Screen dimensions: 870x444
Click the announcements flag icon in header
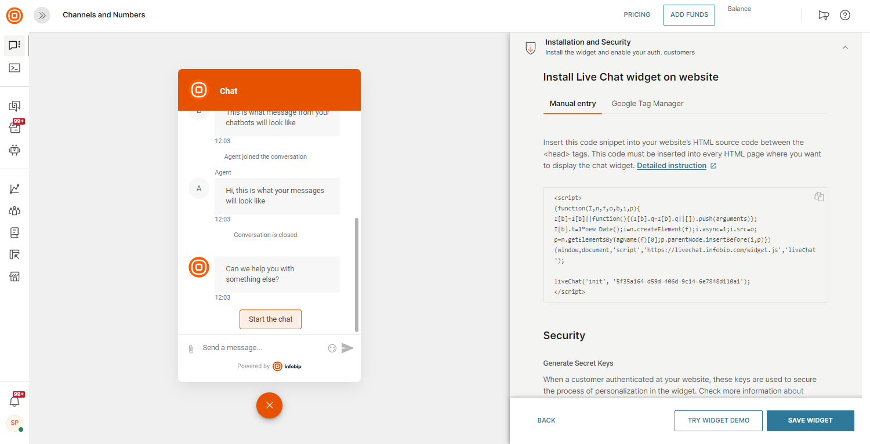824,15
